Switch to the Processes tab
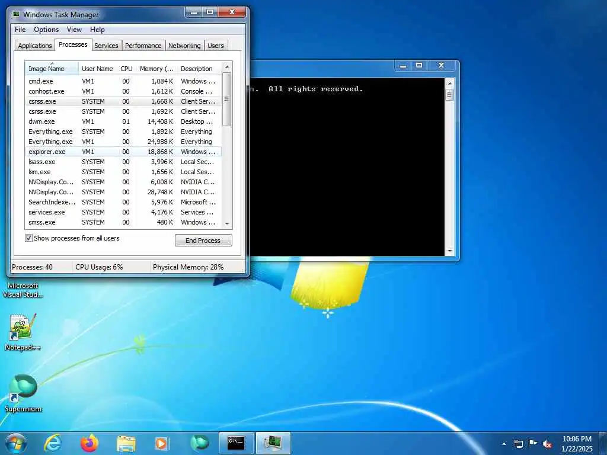This screenshot has width=607, height=455. [x=73, y=44]
